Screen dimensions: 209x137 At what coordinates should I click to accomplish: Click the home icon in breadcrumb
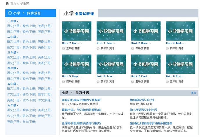pos(7,3)
